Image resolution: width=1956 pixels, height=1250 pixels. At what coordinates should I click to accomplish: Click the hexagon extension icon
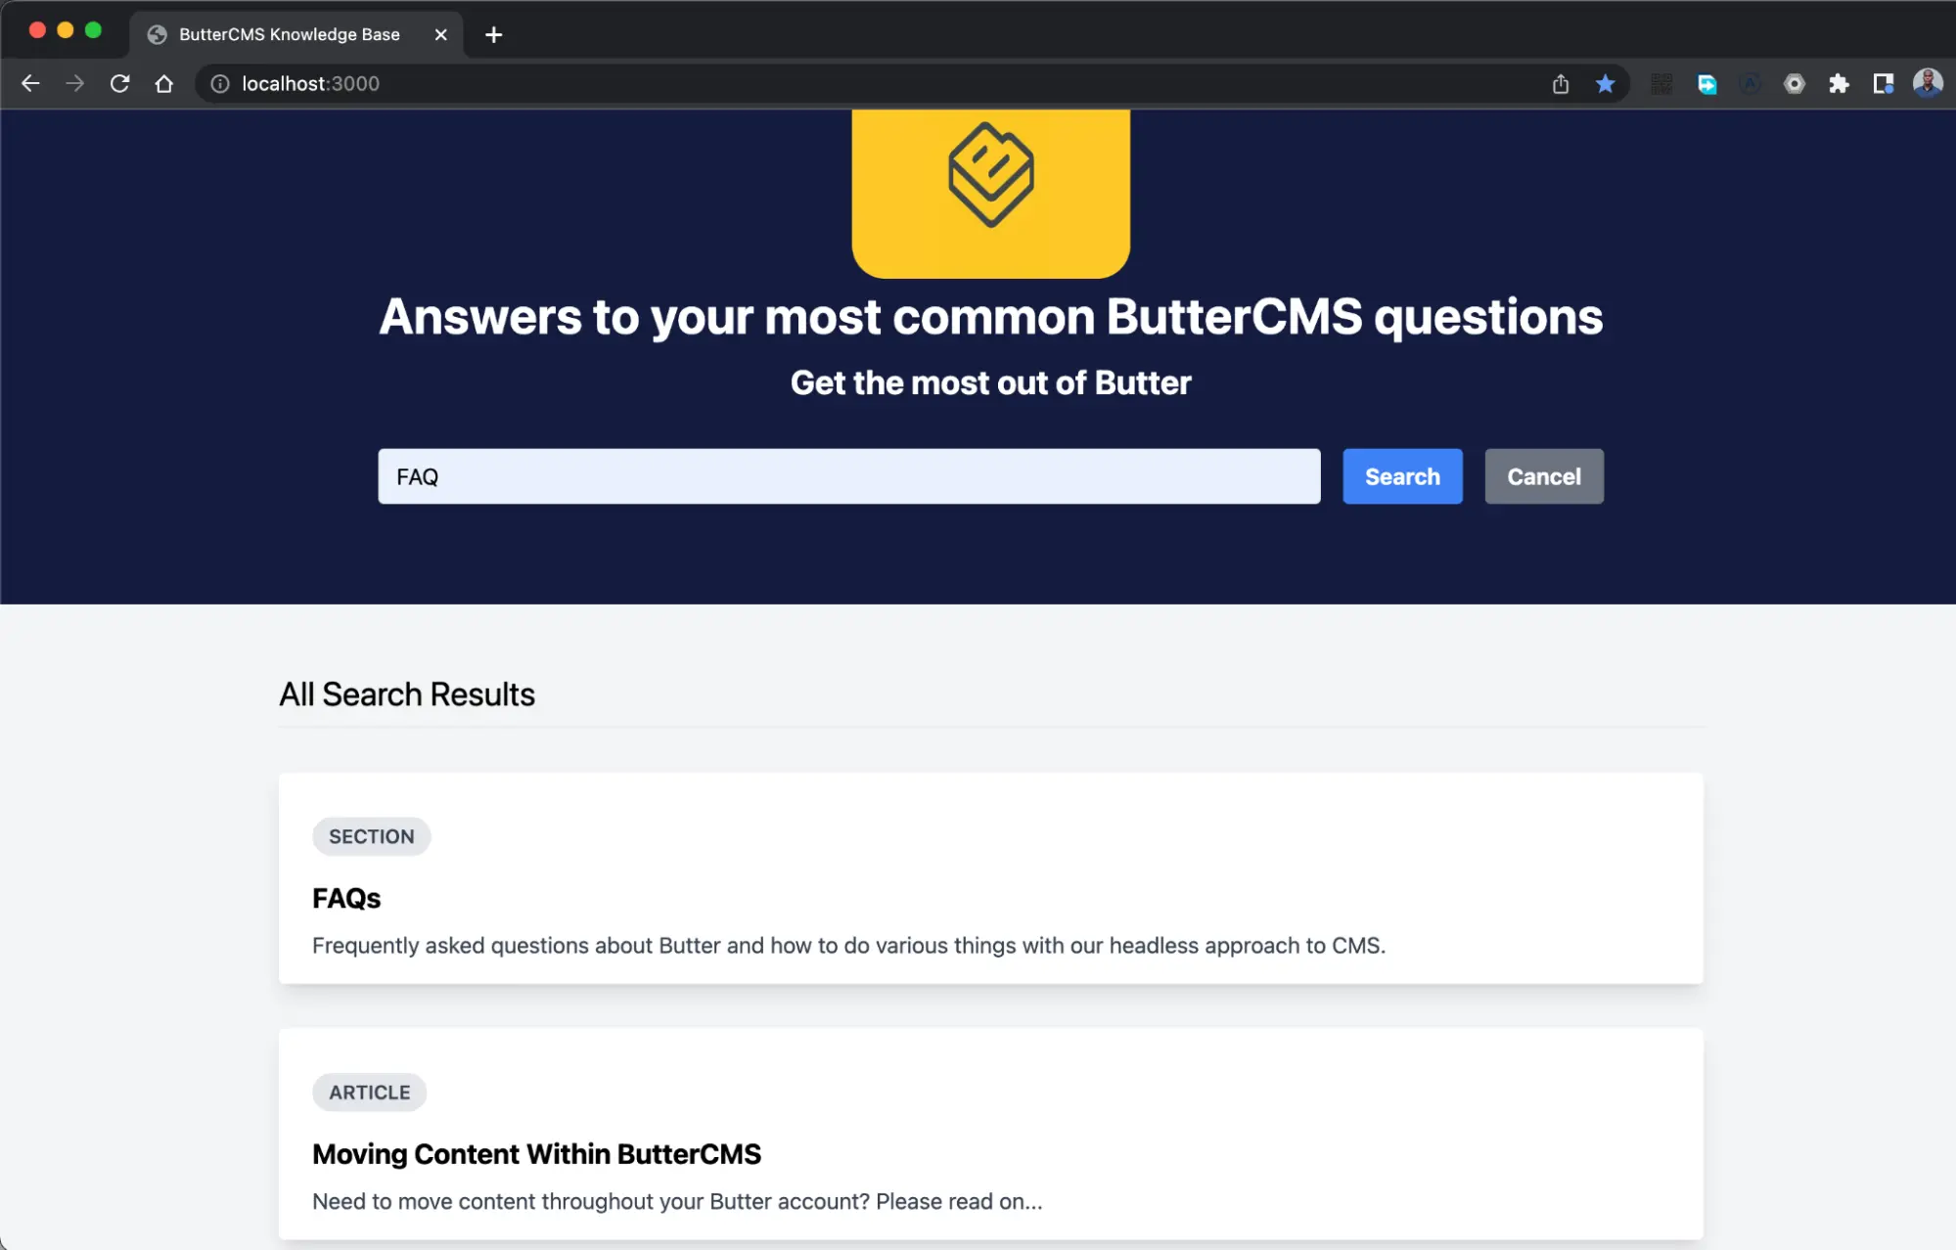(1794, 84)
